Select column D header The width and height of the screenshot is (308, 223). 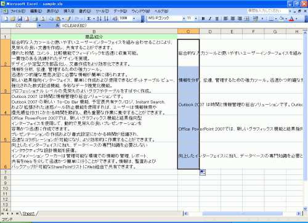pos(210,31)
